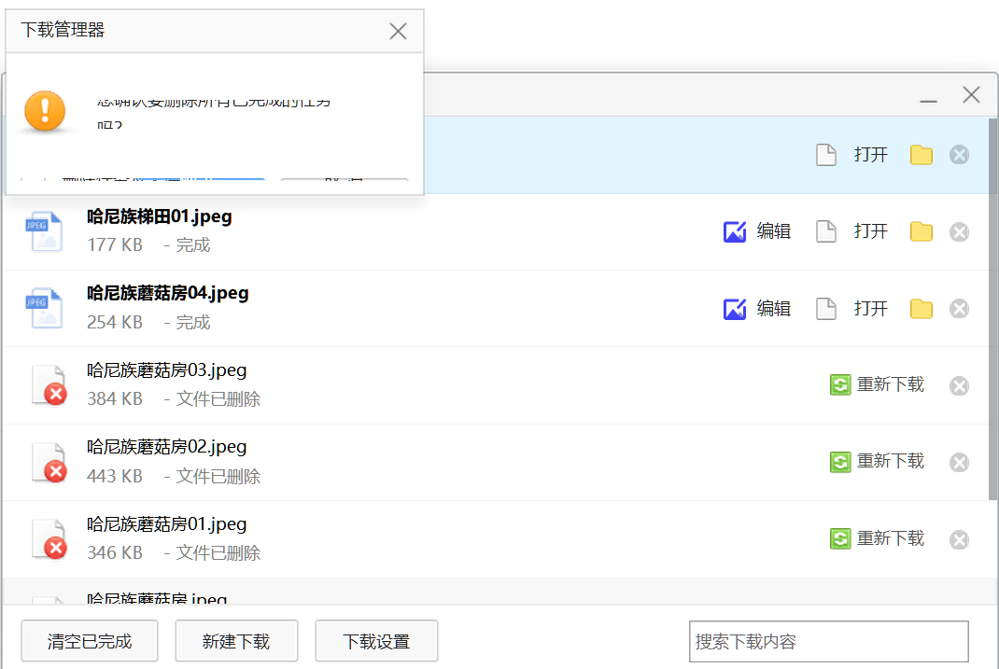Click 新建下载 button

click(x=236, y=641)
